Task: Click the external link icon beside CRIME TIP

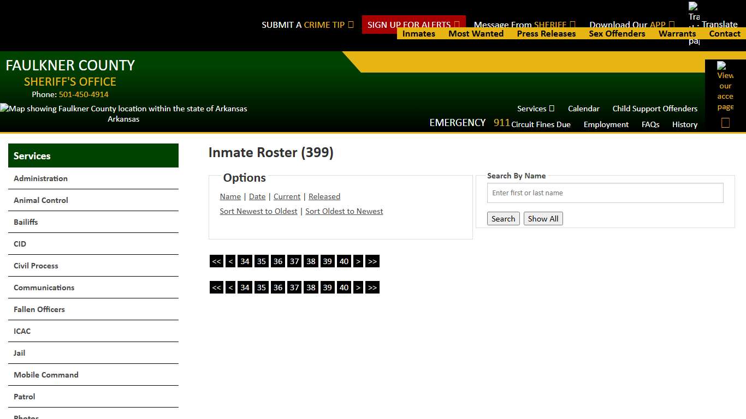Action: (352, 25)
